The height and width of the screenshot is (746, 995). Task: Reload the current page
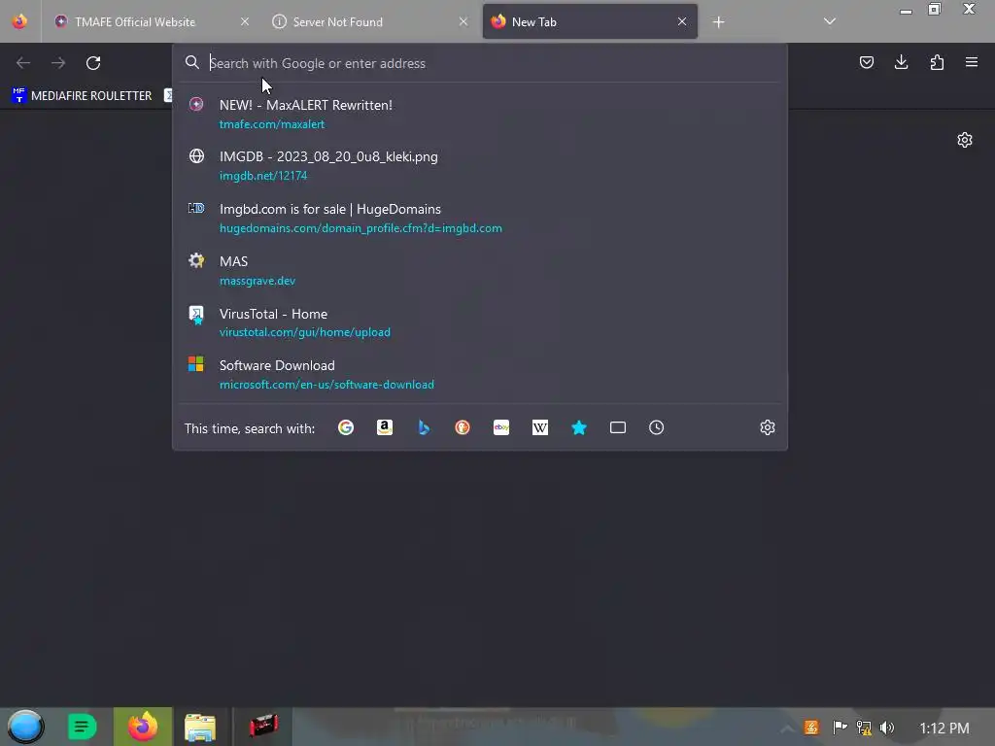point(93,63)
